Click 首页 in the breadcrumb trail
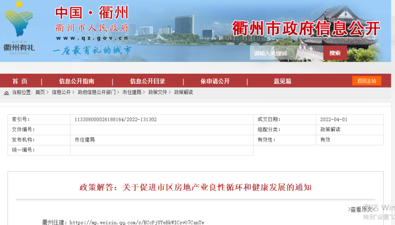Image resolution: width=395 pixels, height=225 pixels. (40, 92)
